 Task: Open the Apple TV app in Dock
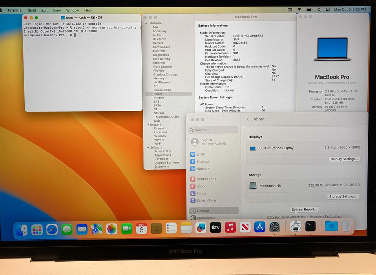(x=215, y=227)
